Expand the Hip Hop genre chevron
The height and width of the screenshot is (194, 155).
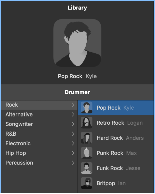click(73, 153)
